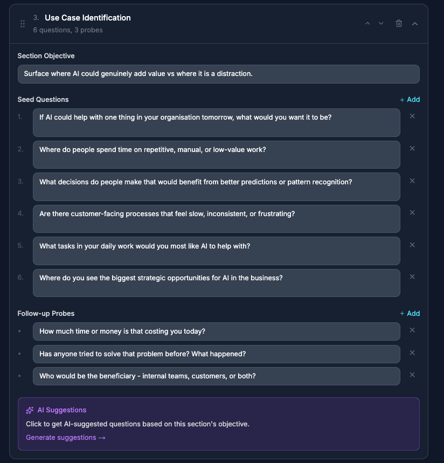Screen dimensions: 444x463
Task: Select the question about repetitive low-value work
Action: 216,154
